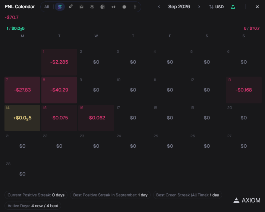265x212 pixels.
Task: Open day 13 cell showing -$0.168
Action: point(244,90)
